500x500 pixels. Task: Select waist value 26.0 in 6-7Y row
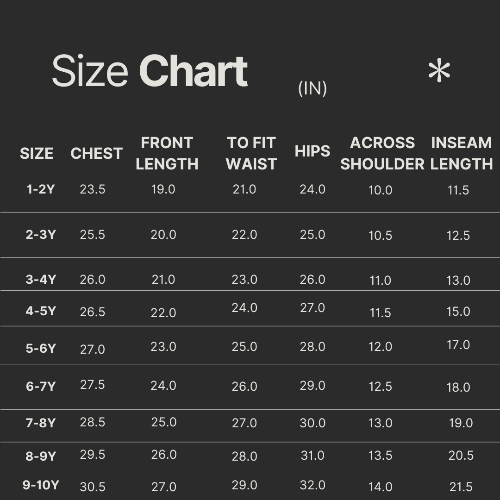(x=244, y=387)
